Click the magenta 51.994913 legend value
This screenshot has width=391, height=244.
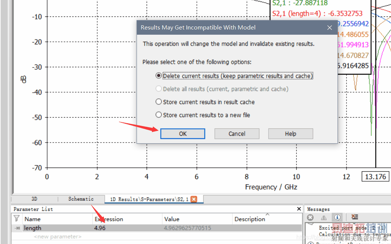pos(353,45)
